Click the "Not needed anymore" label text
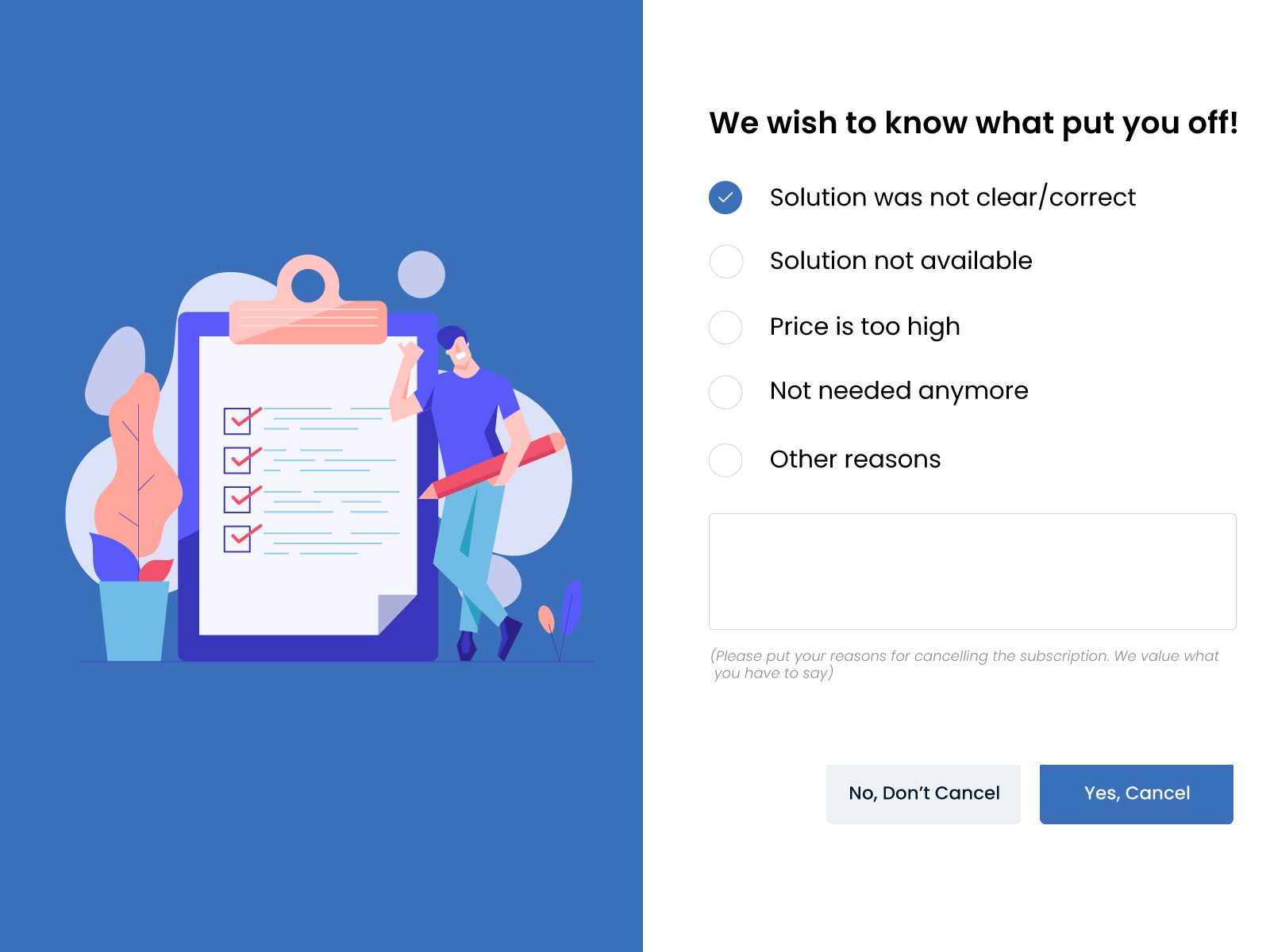The image size is (1270, 952). (x=899, y=391)
